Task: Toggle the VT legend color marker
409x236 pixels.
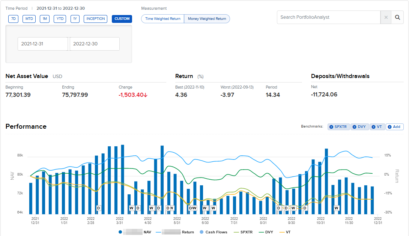Action: (282, 232)
